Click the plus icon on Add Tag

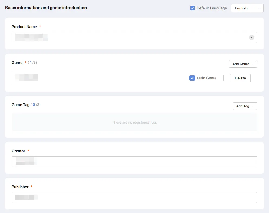tap(253, 106)
